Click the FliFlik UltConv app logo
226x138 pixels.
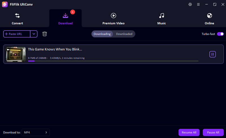tap(5, 5)
